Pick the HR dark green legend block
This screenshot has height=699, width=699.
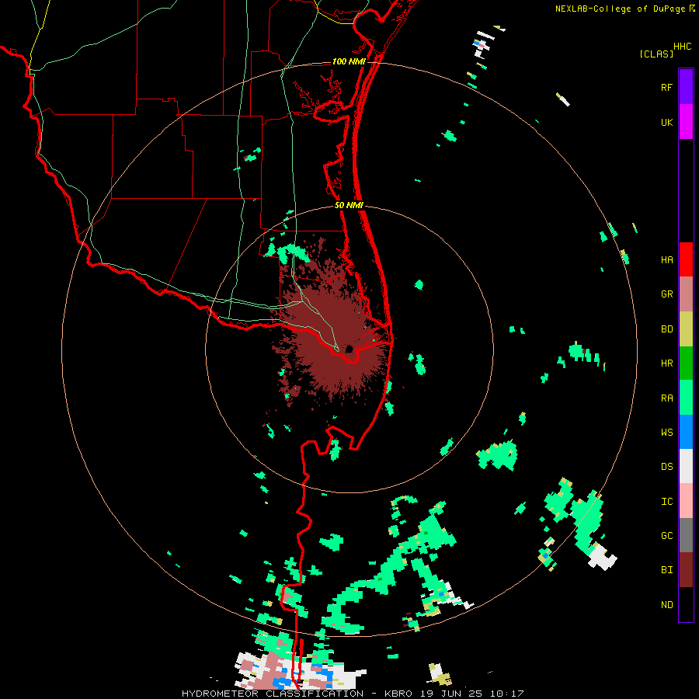tap(686, 363)
